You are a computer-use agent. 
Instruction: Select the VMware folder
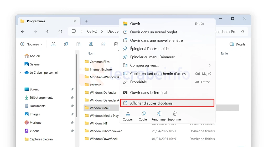[x=93, y=85]
